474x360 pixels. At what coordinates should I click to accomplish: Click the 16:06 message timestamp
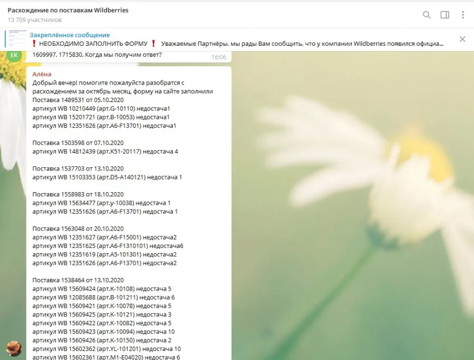pos(219,57)
